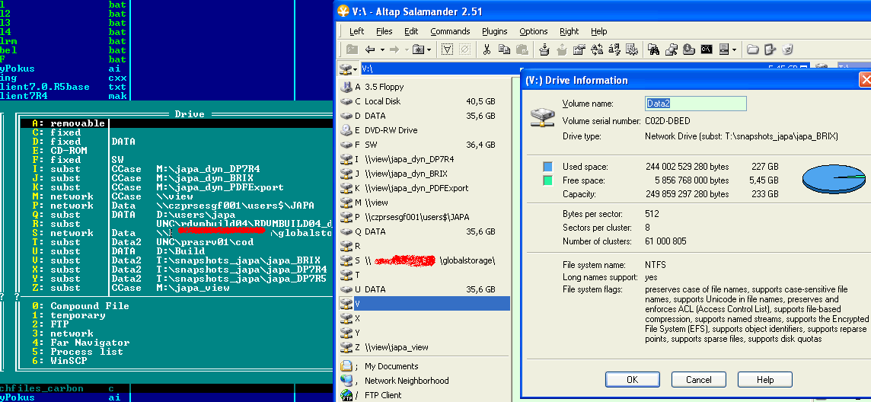
Task: Click the Help button in dialog
Action: (765, 380)
